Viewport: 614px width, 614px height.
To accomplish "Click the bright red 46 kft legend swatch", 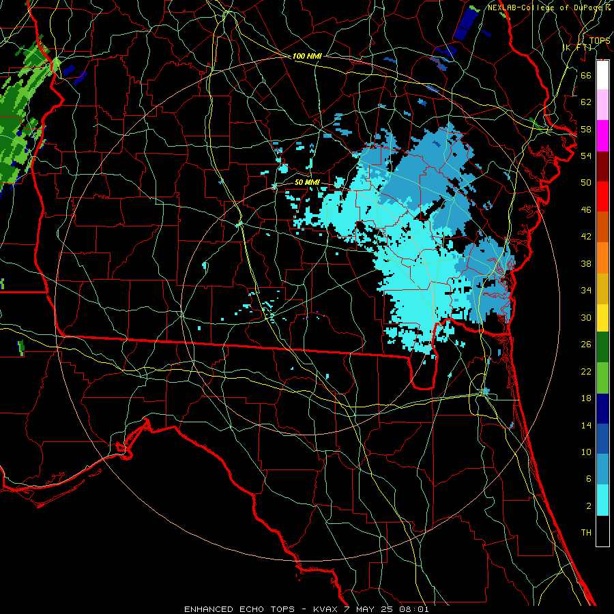I will point(602,196).
